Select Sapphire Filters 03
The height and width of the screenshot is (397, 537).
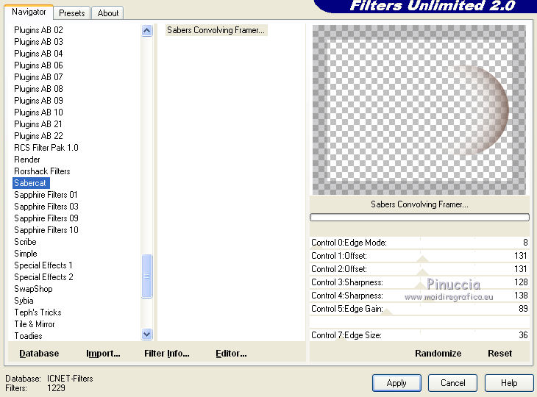(x=46, y=207)
